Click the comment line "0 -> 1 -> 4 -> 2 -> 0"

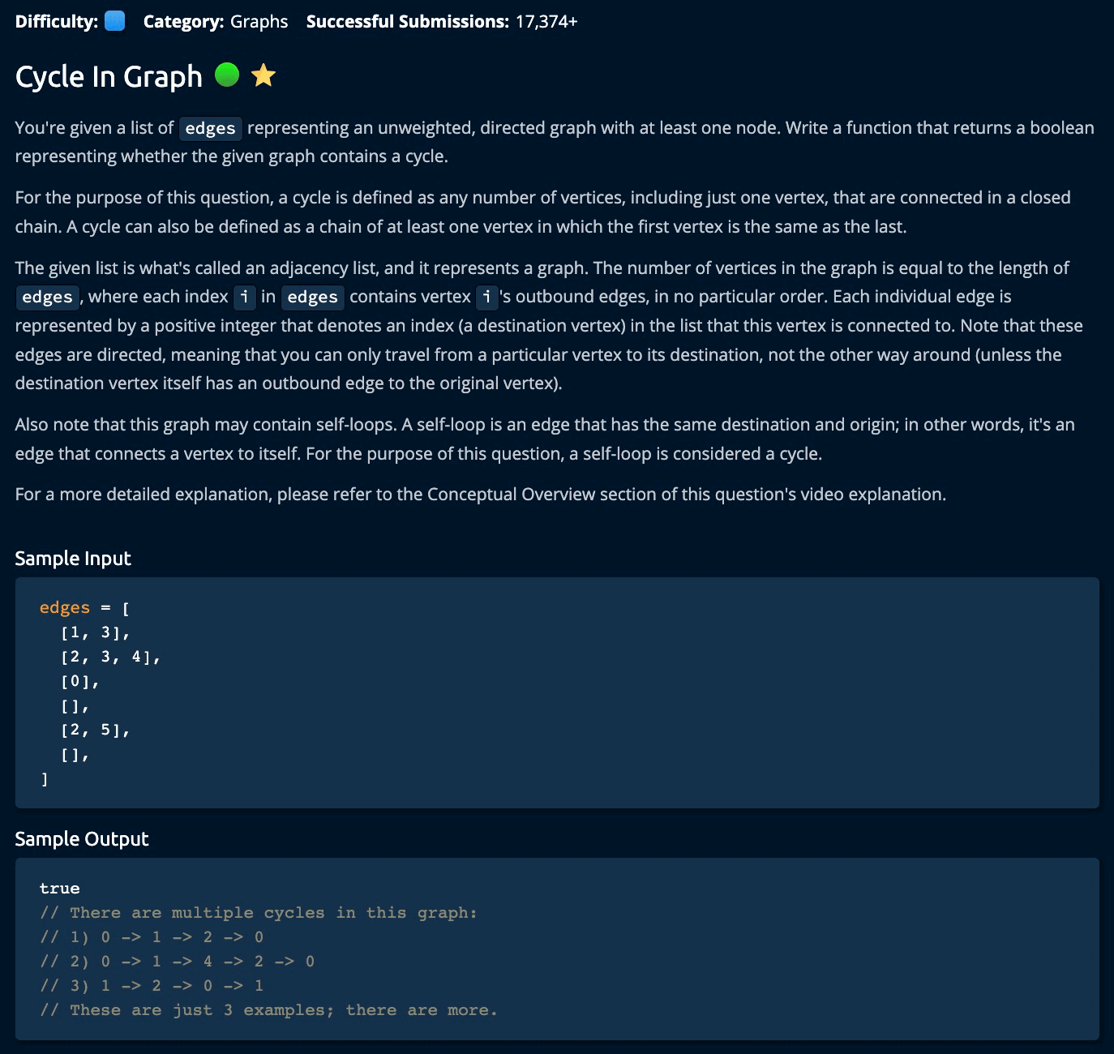click(x=207, y=962)
